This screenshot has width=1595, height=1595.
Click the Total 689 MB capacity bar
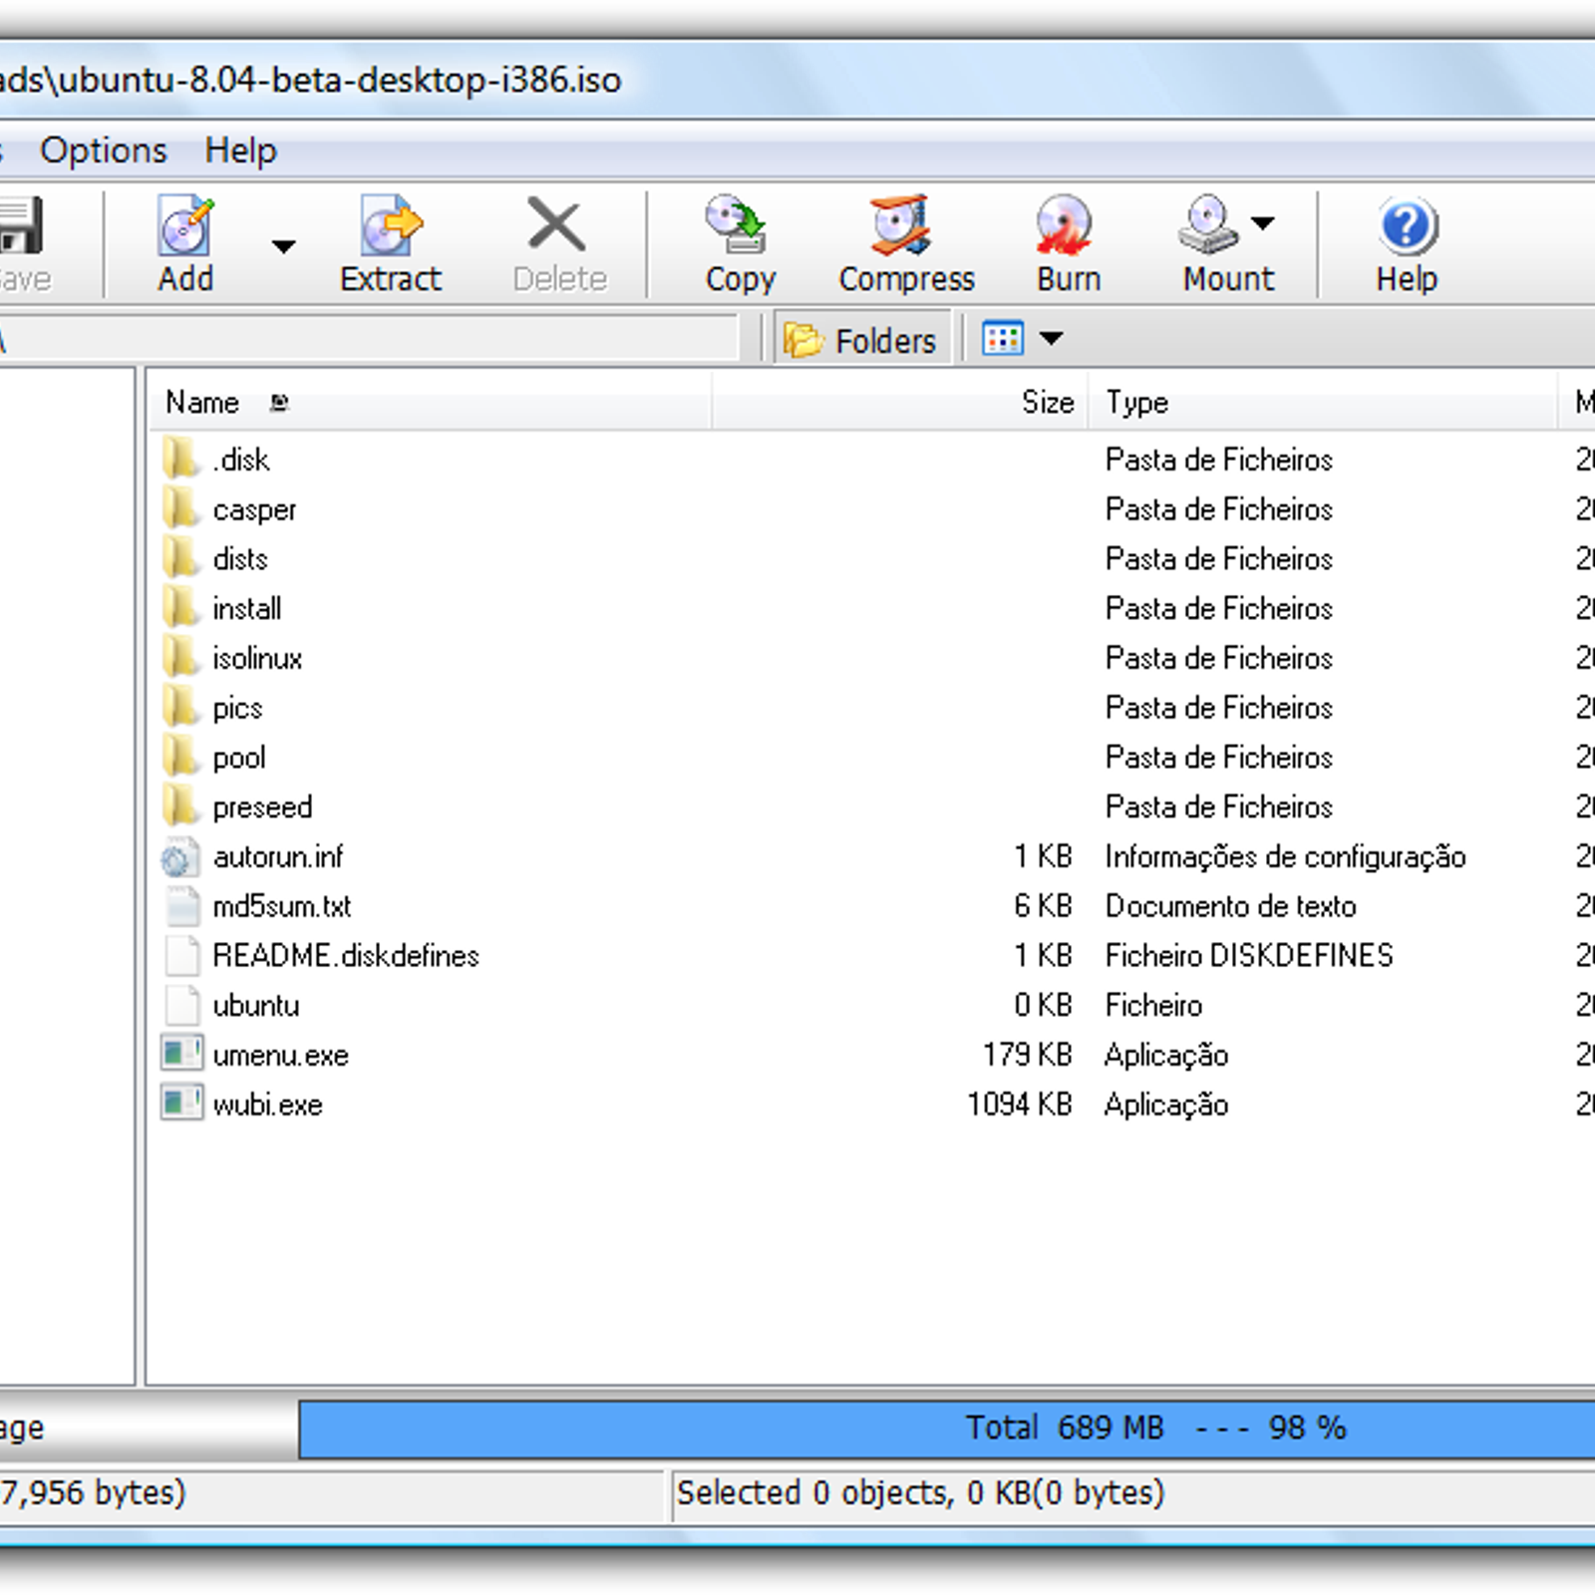click(x=947, y=1429)
